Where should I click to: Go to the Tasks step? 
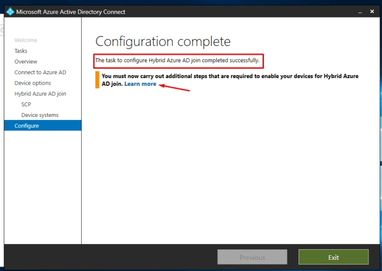coord(21,51)
